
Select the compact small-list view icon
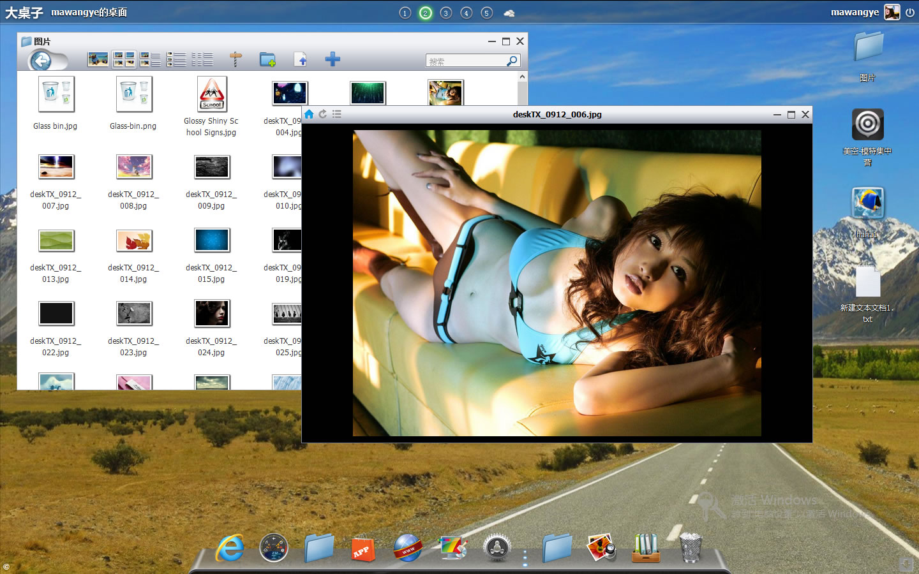point(202,59)
